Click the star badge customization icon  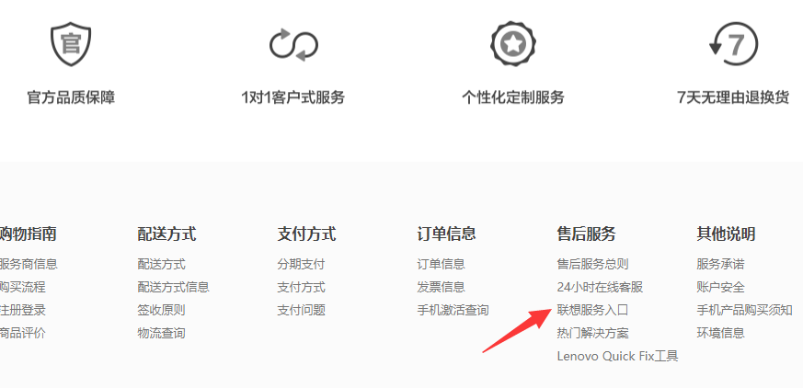coord(513,44)
